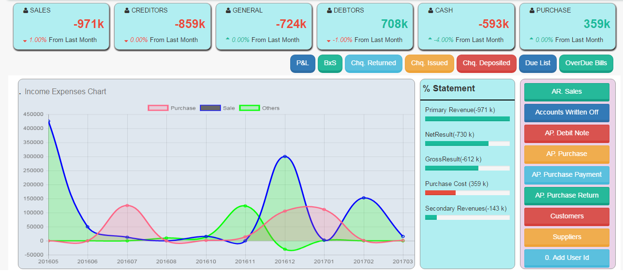The width and height of the screenshot is (623, 272).
Task: Click the user icon beside CREDITORS
Action: tap(127, 10)
